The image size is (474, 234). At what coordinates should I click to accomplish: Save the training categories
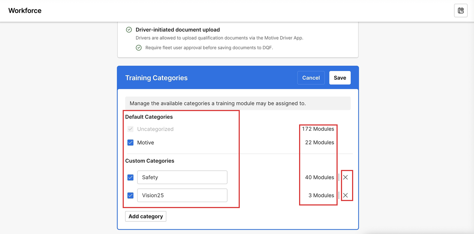coord(339,78)
